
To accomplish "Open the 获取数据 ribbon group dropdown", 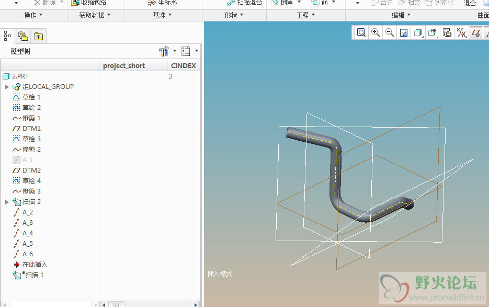I will (95, 15).
